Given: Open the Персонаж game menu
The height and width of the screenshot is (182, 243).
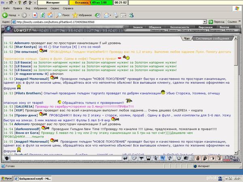Looking at the screenshot, I should [205, 27].
